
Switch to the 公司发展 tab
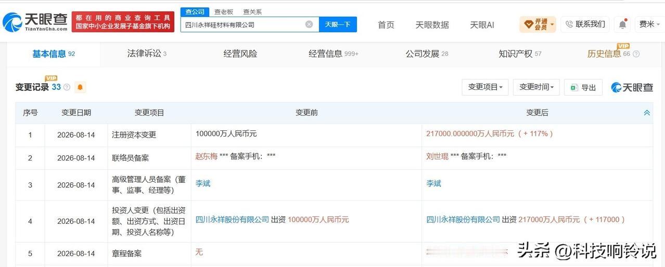coord(427,54)
